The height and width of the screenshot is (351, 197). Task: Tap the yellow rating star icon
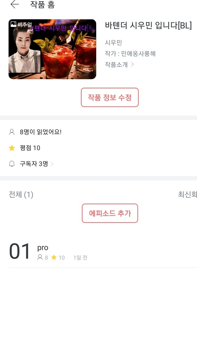tap(12, 148)
